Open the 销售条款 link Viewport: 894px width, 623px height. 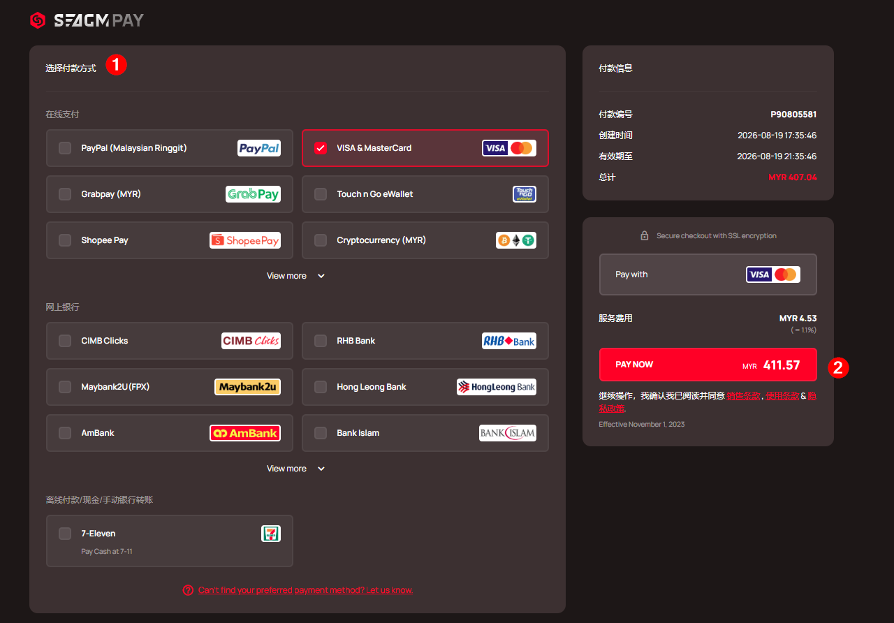[x=743, y=396]
